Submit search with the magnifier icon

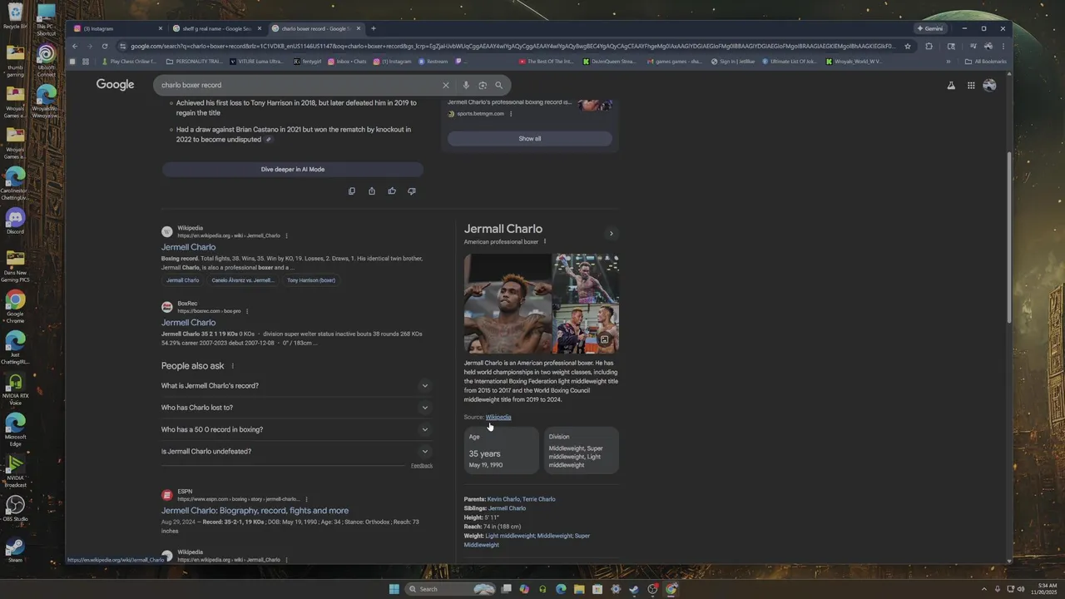coord(499,85)
